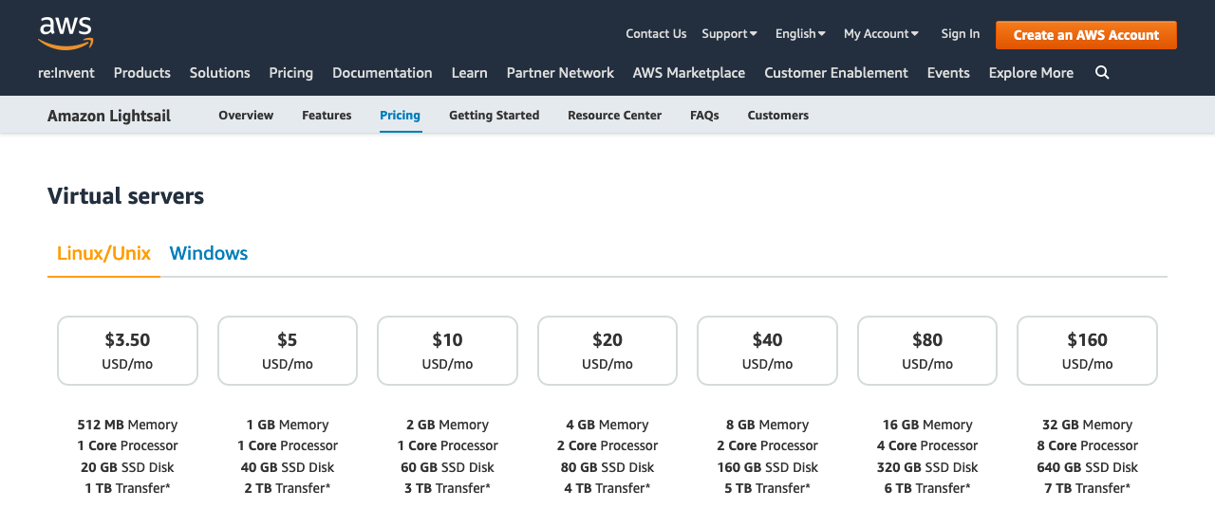Select the $5 USD/mo plan card
Viewport: 1215px width, 508px height.
[288, 351]
